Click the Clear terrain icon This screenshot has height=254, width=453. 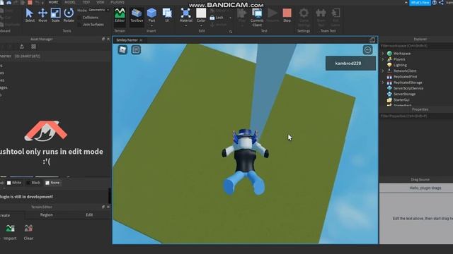tap(28, 232)
